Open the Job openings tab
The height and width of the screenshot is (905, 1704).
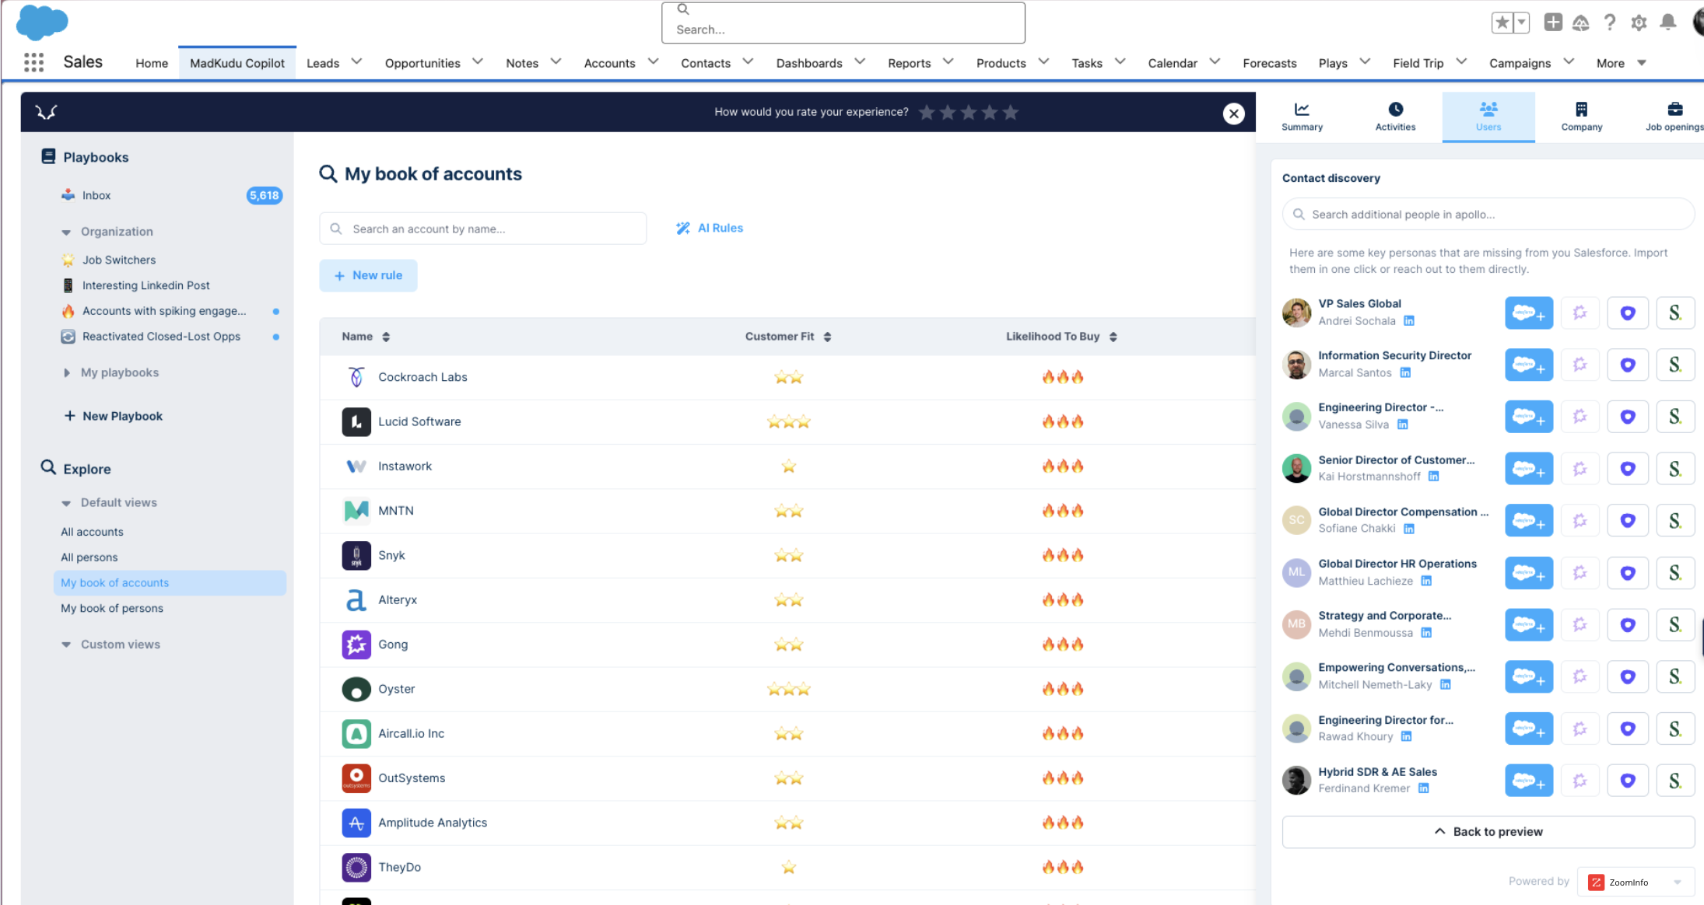[1674, 117]
